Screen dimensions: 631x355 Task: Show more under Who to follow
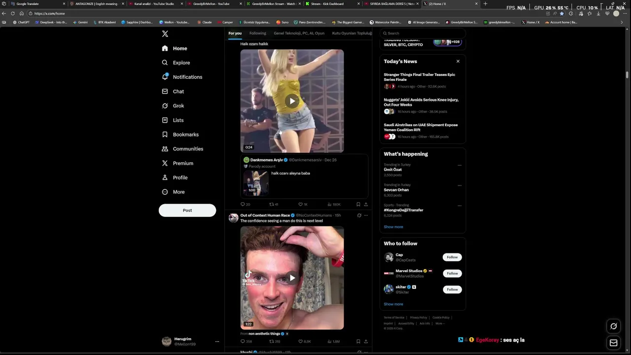tap(393, 304)
